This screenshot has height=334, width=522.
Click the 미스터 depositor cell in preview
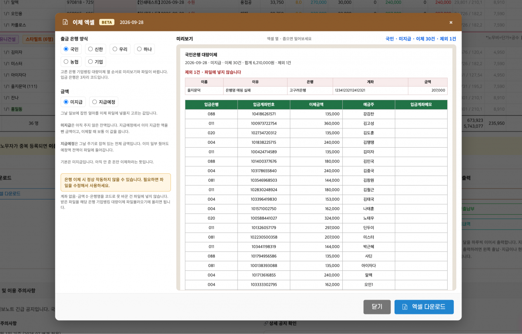point(368,237)
